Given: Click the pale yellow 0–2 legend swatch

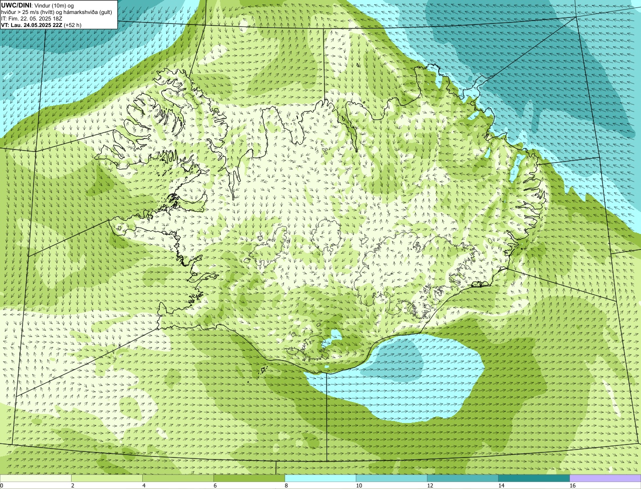Looking at the screenshot, I should (36, 478).
